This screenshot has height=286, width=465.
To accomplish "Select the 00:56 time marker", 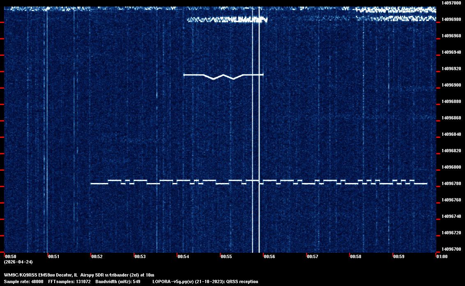I will tap(269, 256).
